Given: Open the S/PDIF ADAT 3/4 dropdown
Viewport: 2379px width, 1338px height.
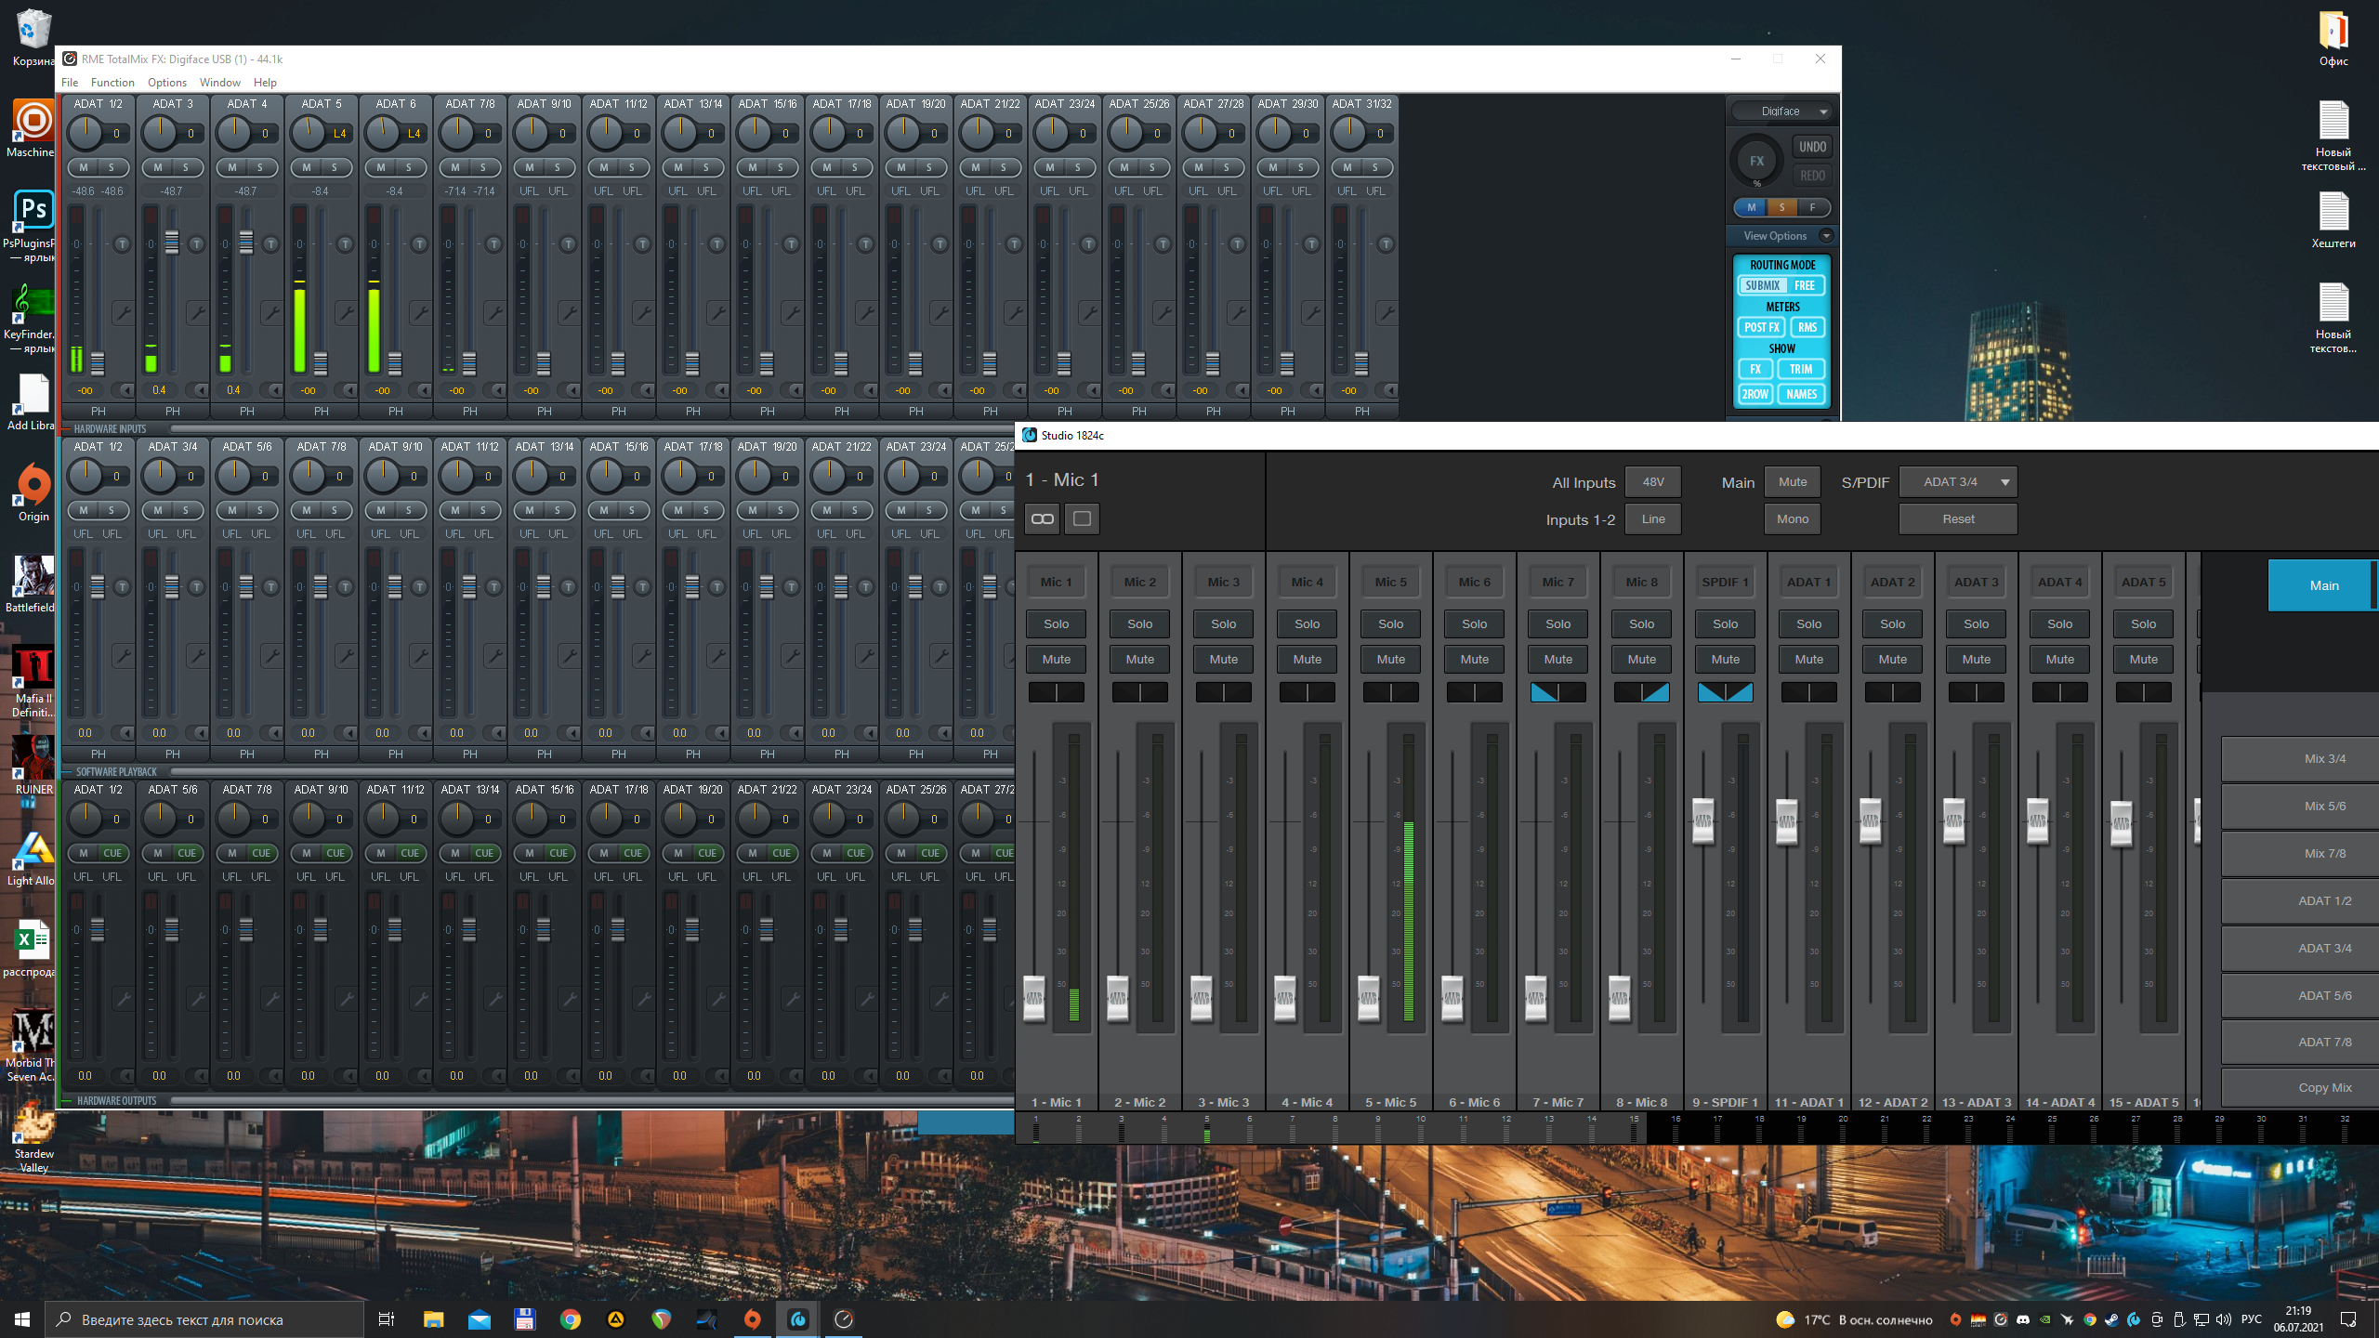Looking at the screenshot, I should tap(1957, 482).
